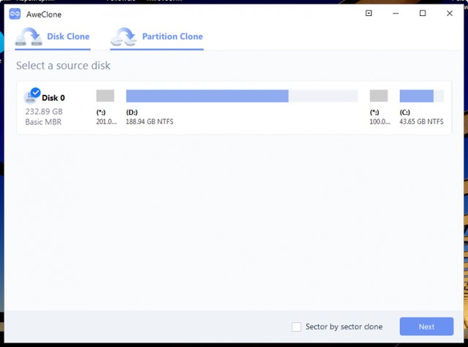Viewport: 468px width, 347px height.
Task: Select the 201.0 unlabeled partition block
Action: pos(105,96)
